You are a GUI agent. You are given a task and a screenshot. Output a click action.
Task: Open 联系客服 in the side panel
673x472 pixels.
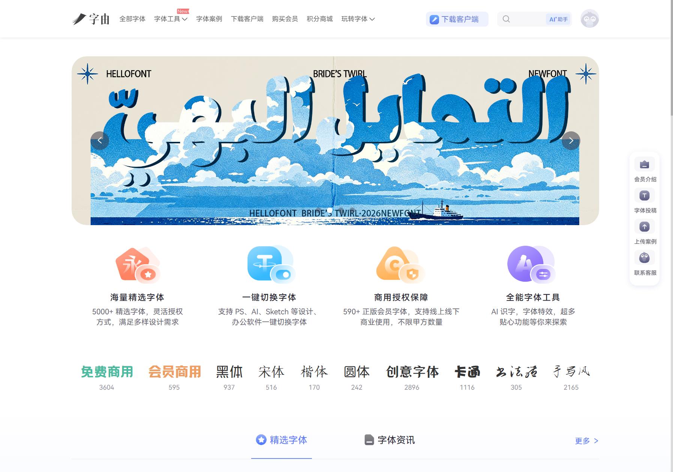pyautogui.click(x=645, y=264)
